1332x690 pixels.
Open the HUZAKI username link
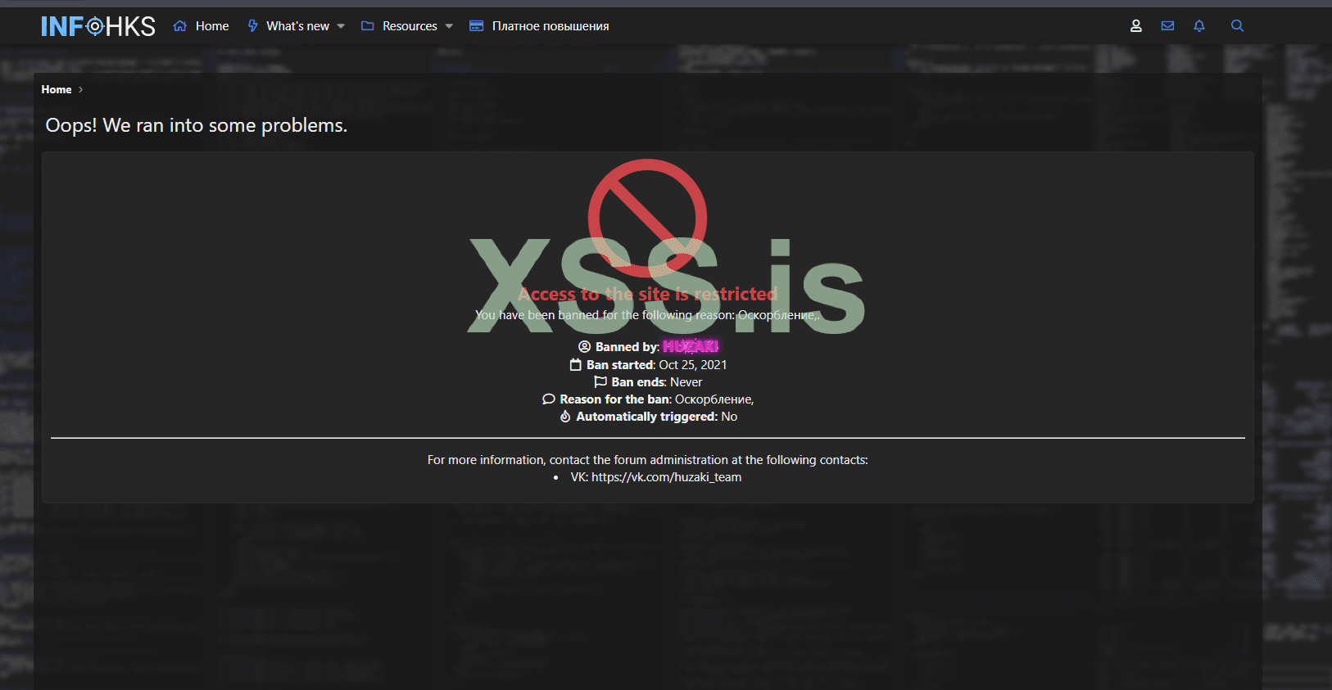tap(691, 347)
